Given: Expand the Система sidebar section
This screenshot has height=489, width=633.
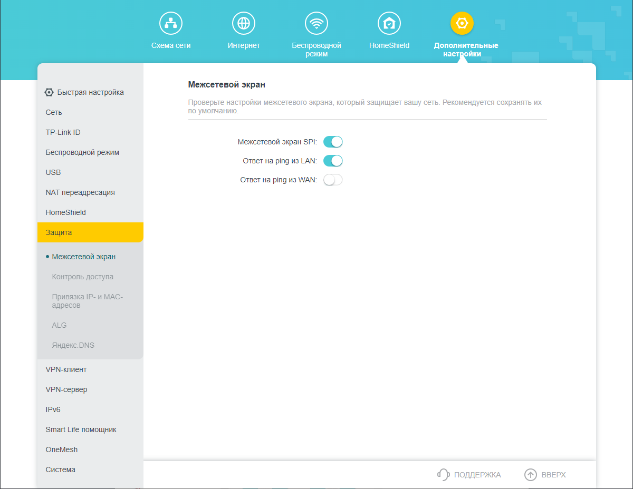Looking at the screenshot, I should coord(90,470).
